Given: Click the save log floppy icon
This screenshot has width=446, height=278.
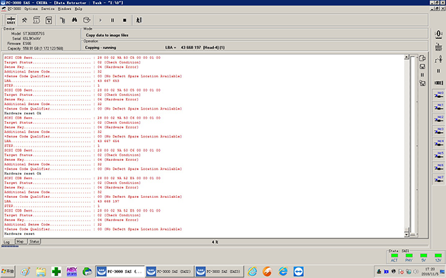Looking at the screenshot, I should click(423, 66).
